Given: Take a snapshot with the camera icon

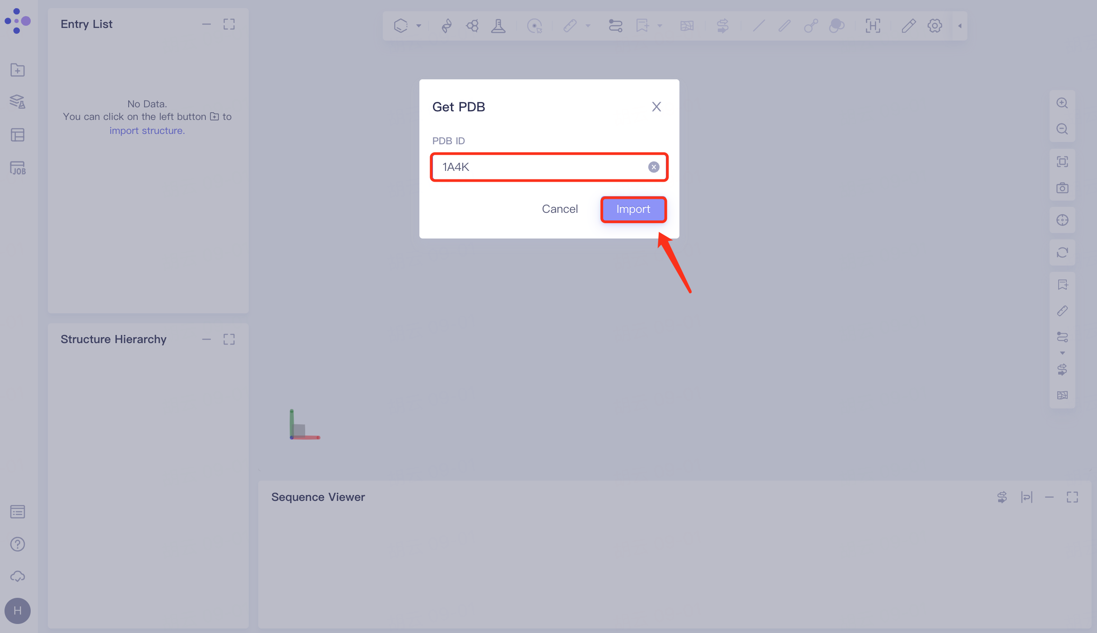Looking at the screenshot, I should pyautogui.click(x=1063, y=188).
